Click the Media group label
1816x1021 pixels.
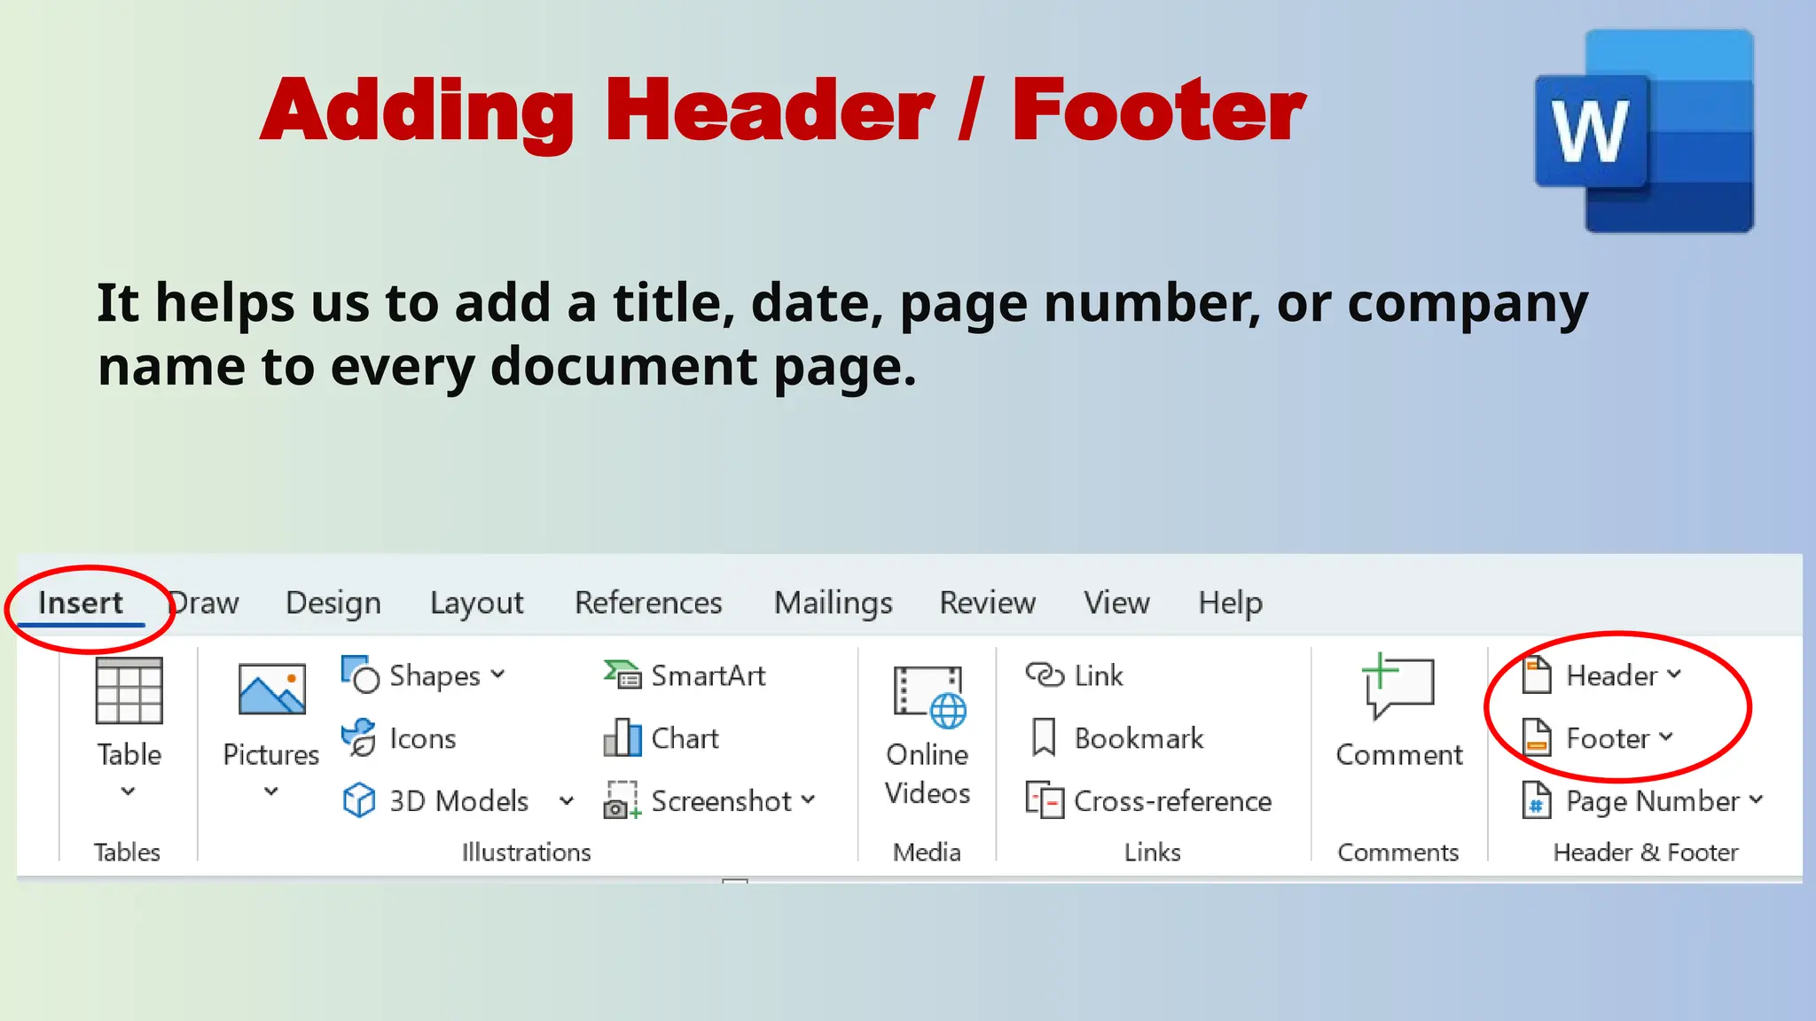point(927,852)
